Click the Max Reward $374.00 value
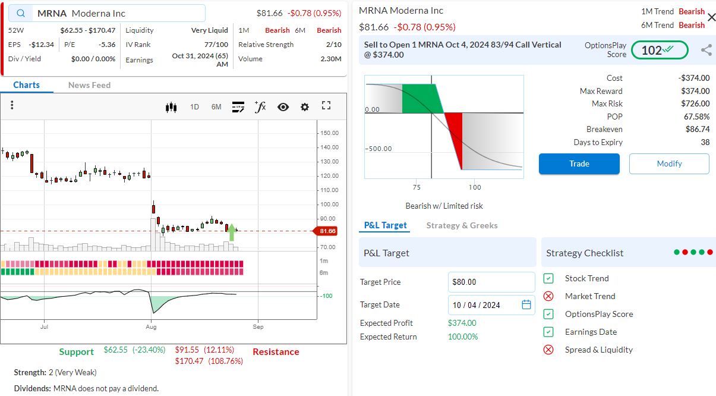 (x=695, y=91)
